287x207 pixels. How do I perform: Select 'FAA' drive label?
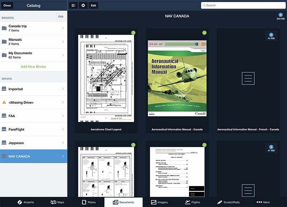[x=12, y=116]
